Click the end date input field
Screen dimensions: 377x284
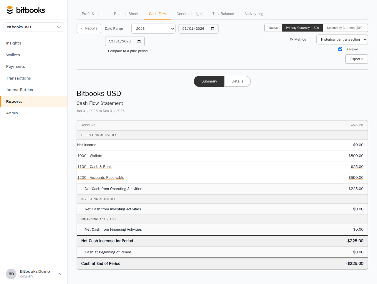coord(125,41)
